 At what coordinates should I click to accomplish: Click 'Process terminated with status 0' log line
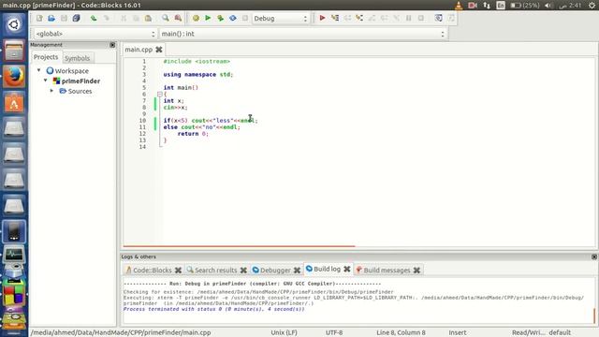[x=214, y=309]
